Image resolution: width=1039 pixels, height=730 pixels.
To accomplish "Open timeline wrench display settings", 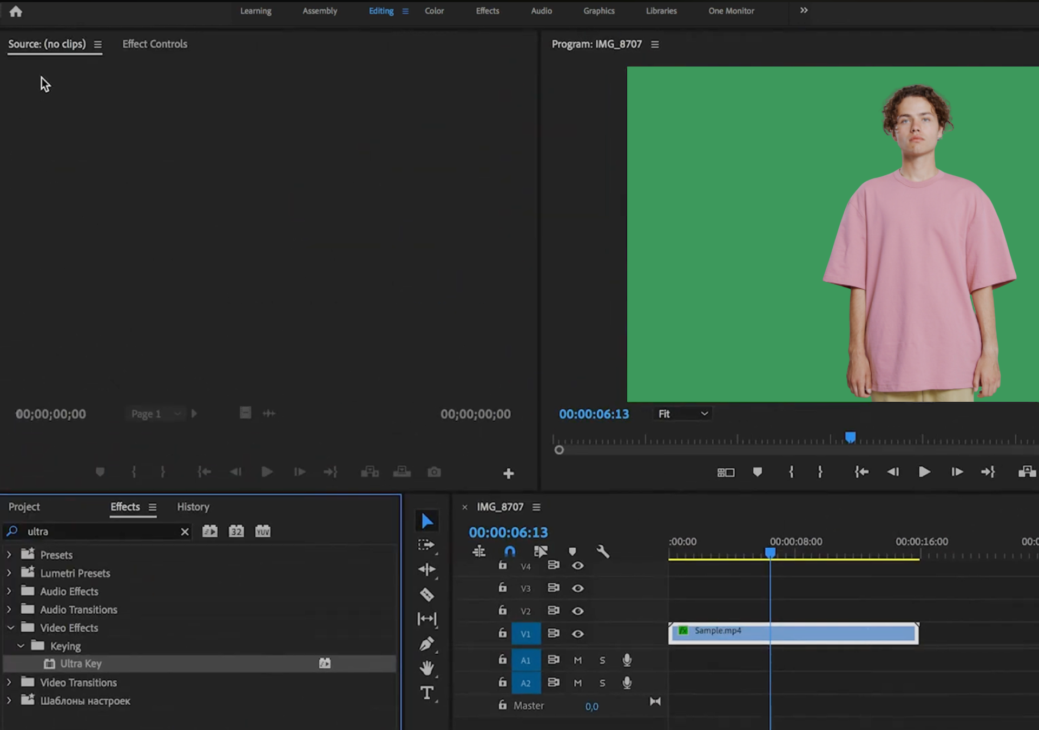I will tap(603, 552).
